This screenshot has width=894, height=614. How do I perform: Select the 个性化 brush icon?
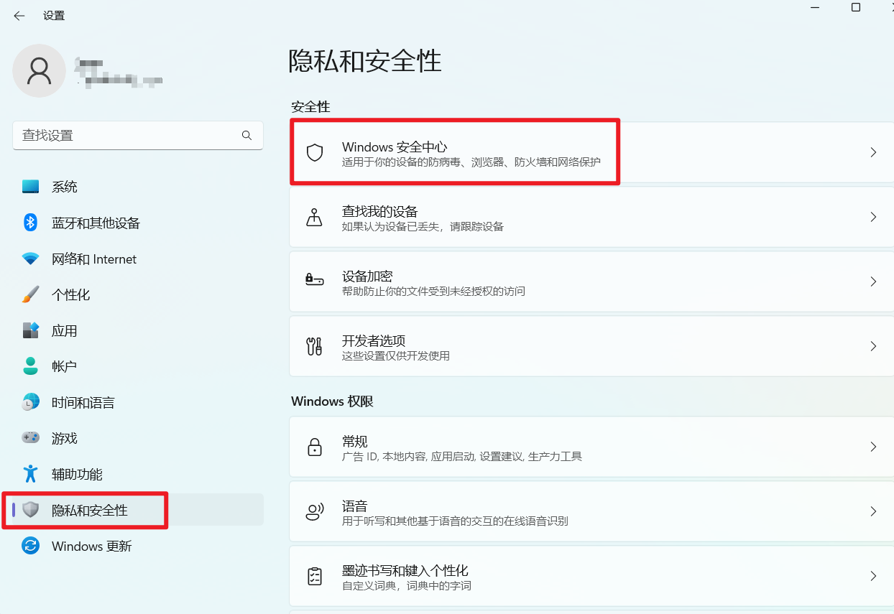[x=30, y=294]
